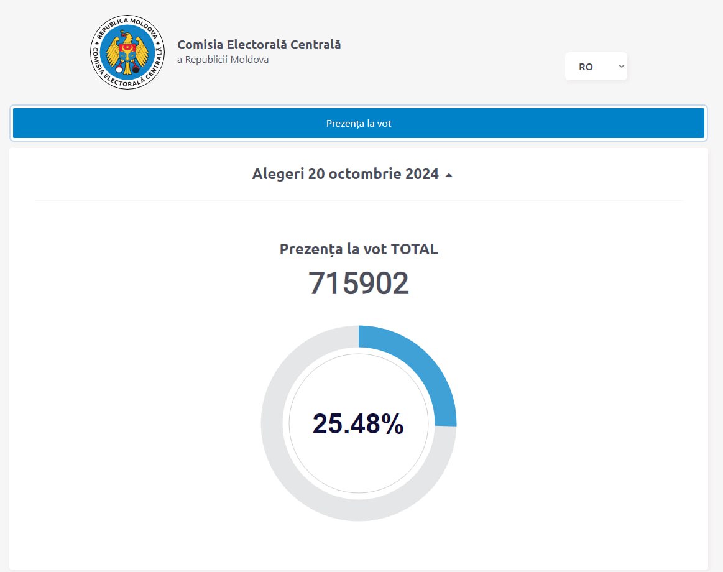Click the "Comisia Electorală Centrală" site title
This screenshot has width=723, height=572.
259,45
